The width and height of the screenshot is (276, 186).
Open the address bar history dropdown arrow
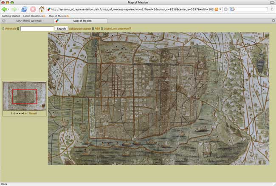coord(220,9)
